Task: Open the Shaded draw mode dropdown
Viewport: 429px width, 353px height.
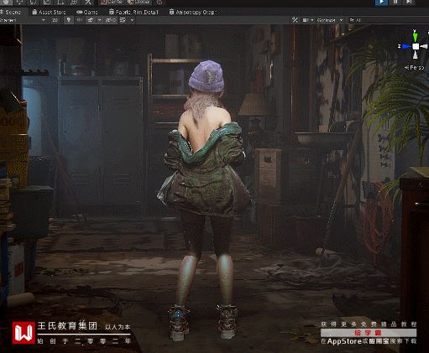Action: point(23,20)
